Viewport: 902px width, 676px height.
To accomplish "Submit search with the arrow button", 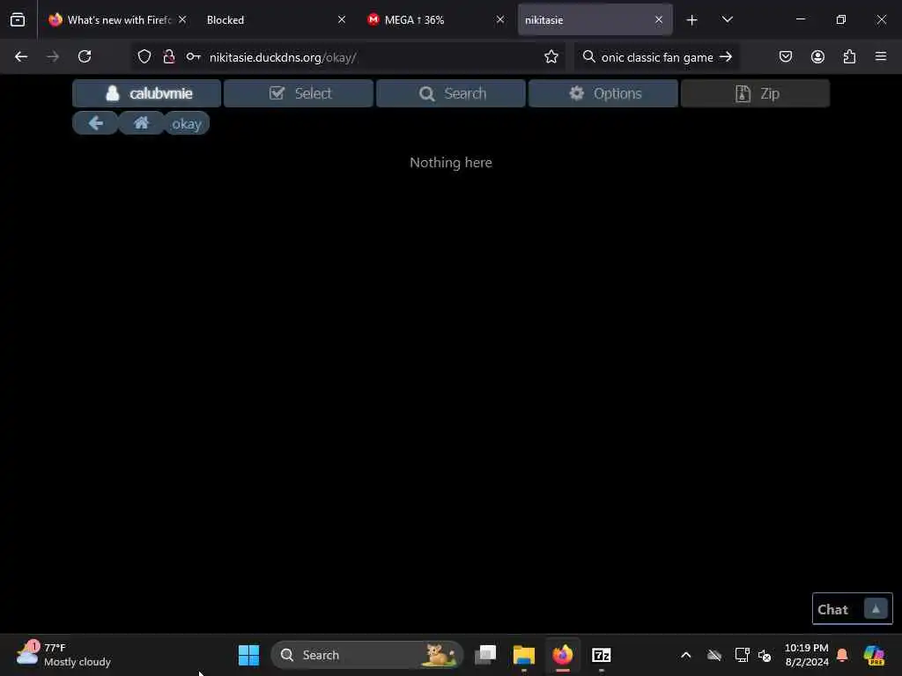I will tap(726, 57).
